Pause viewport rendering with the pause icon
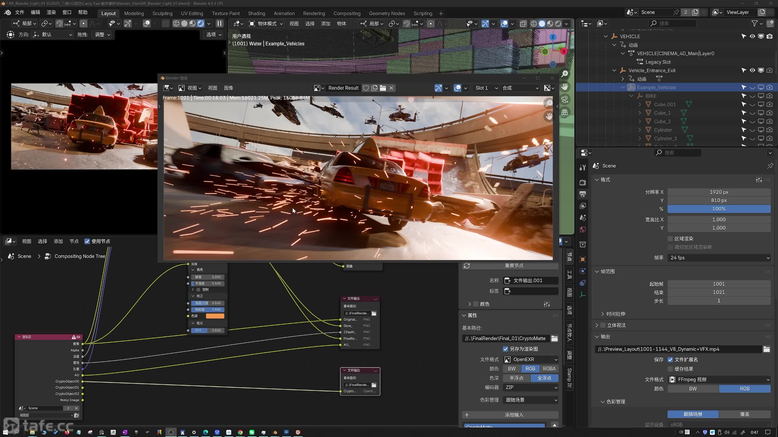Screen dimensions: 778x437 [219, 24]
